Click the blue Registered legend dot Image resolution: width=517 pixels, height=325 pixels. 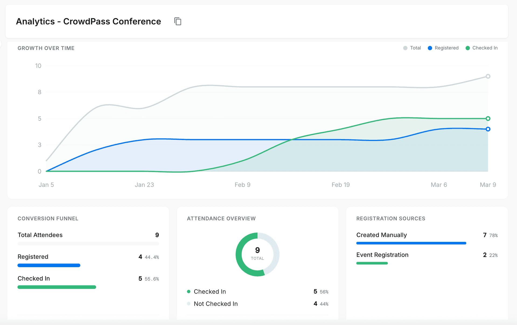[430, 48]
